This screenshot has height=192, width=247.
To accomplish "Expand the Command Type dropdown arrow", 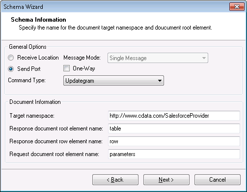I will tap(160, 81).
